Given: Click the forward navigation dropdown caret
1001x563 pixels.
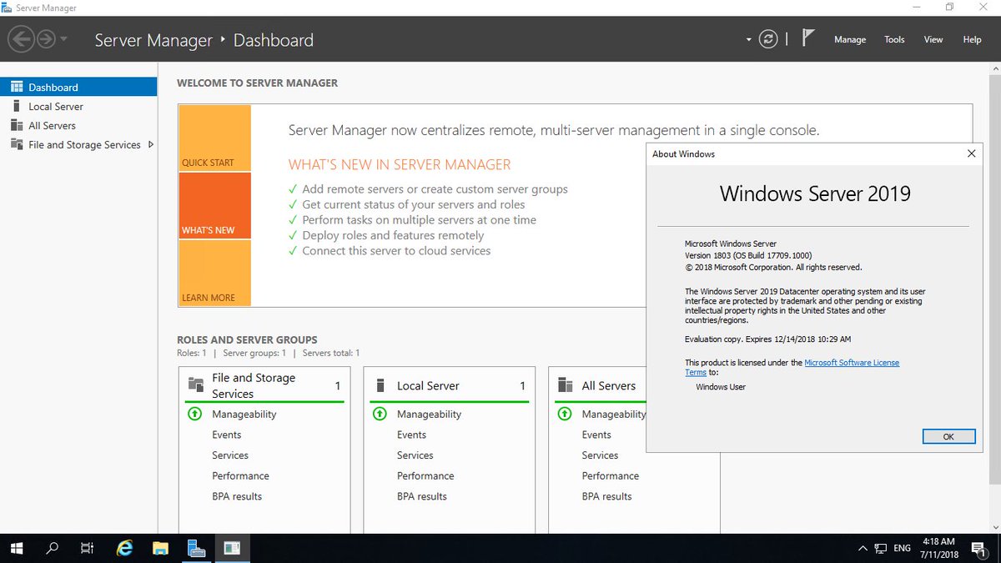Looking at the screenshot, I should point(62,38).
